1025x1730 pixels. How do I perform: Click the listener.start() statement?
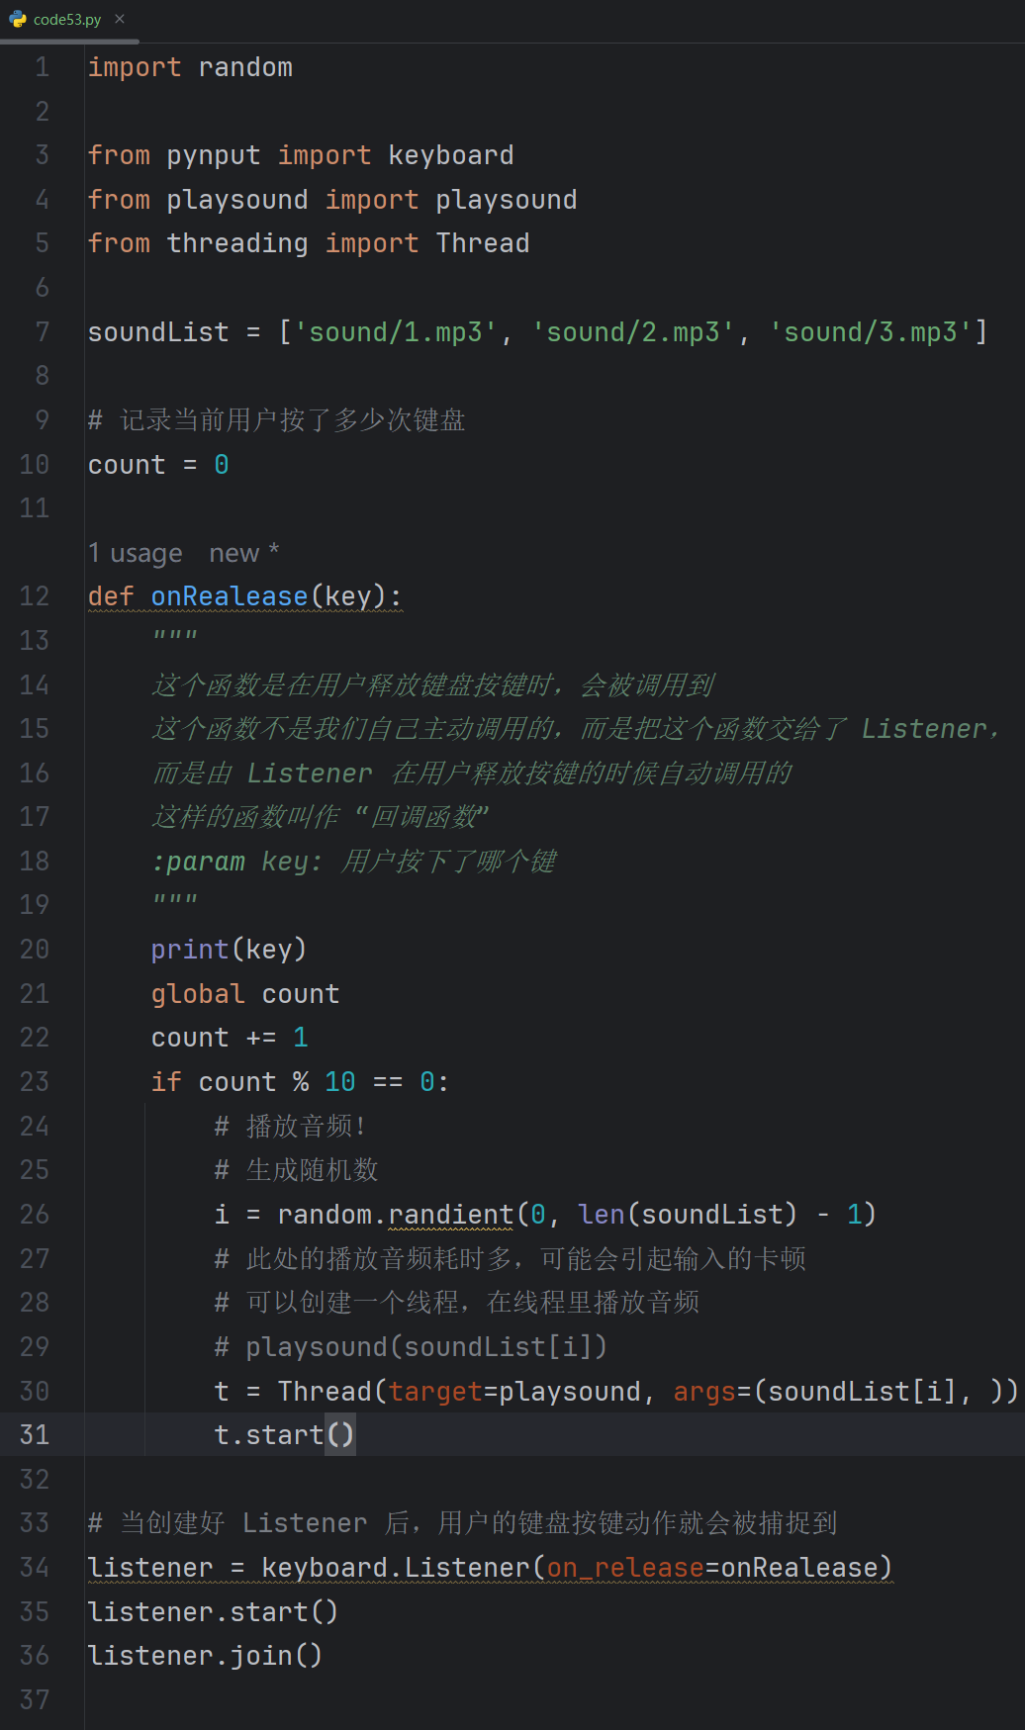click(x=213, y=1612)
